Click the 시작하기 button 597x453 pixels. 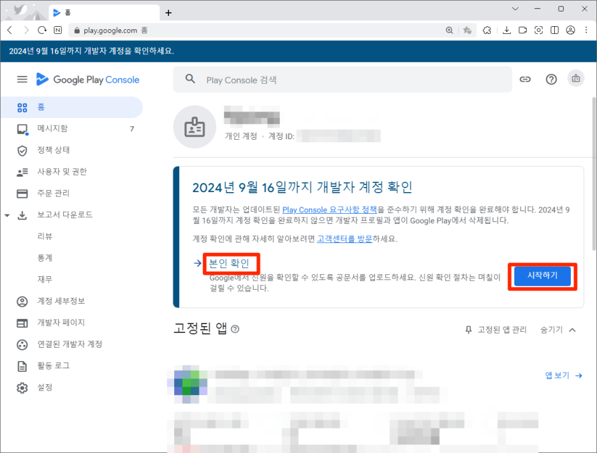coord(542,276)
